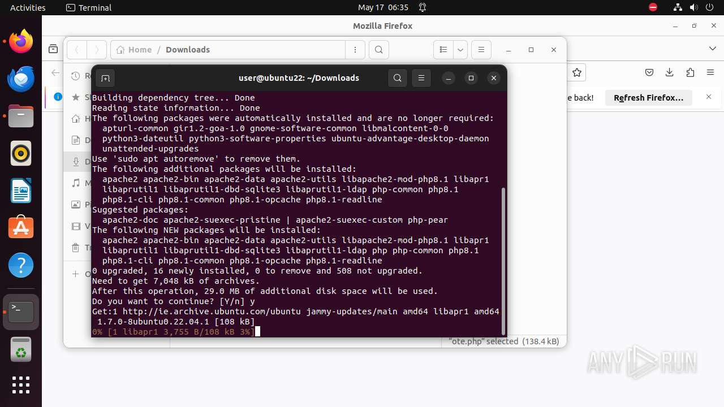The width and height of the screenshot is (724, 407).
Task: Open Files path options three-dot menu
Action: [355, 50]
